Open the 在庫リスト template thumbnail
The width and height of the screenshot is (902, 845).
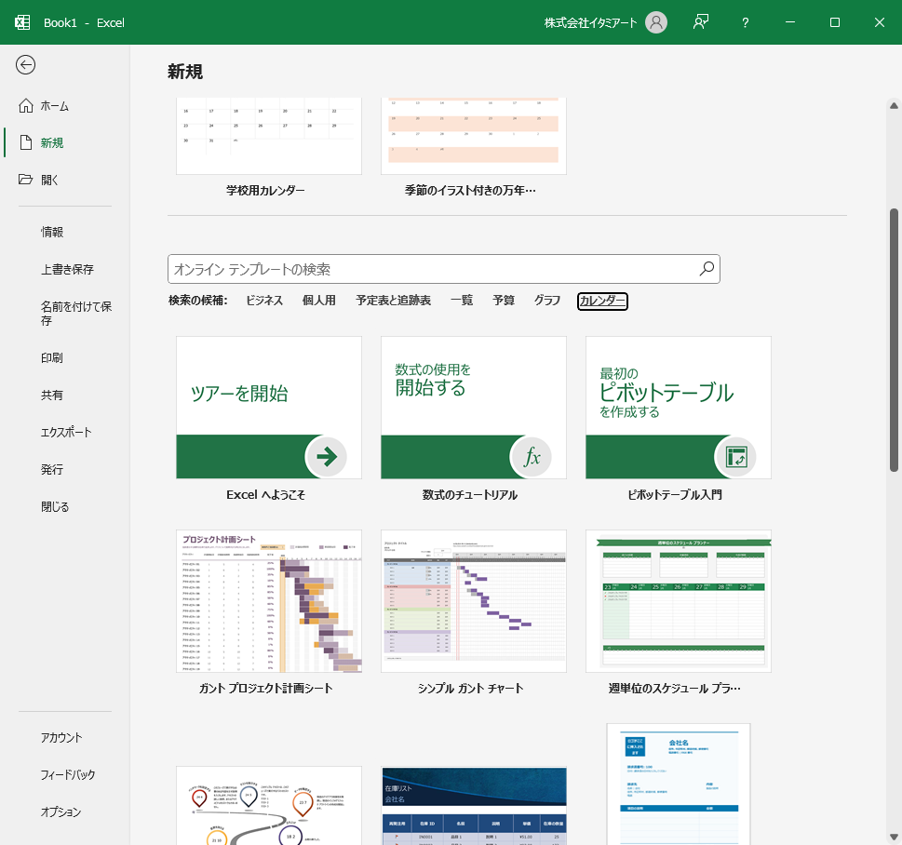[474, 805]
